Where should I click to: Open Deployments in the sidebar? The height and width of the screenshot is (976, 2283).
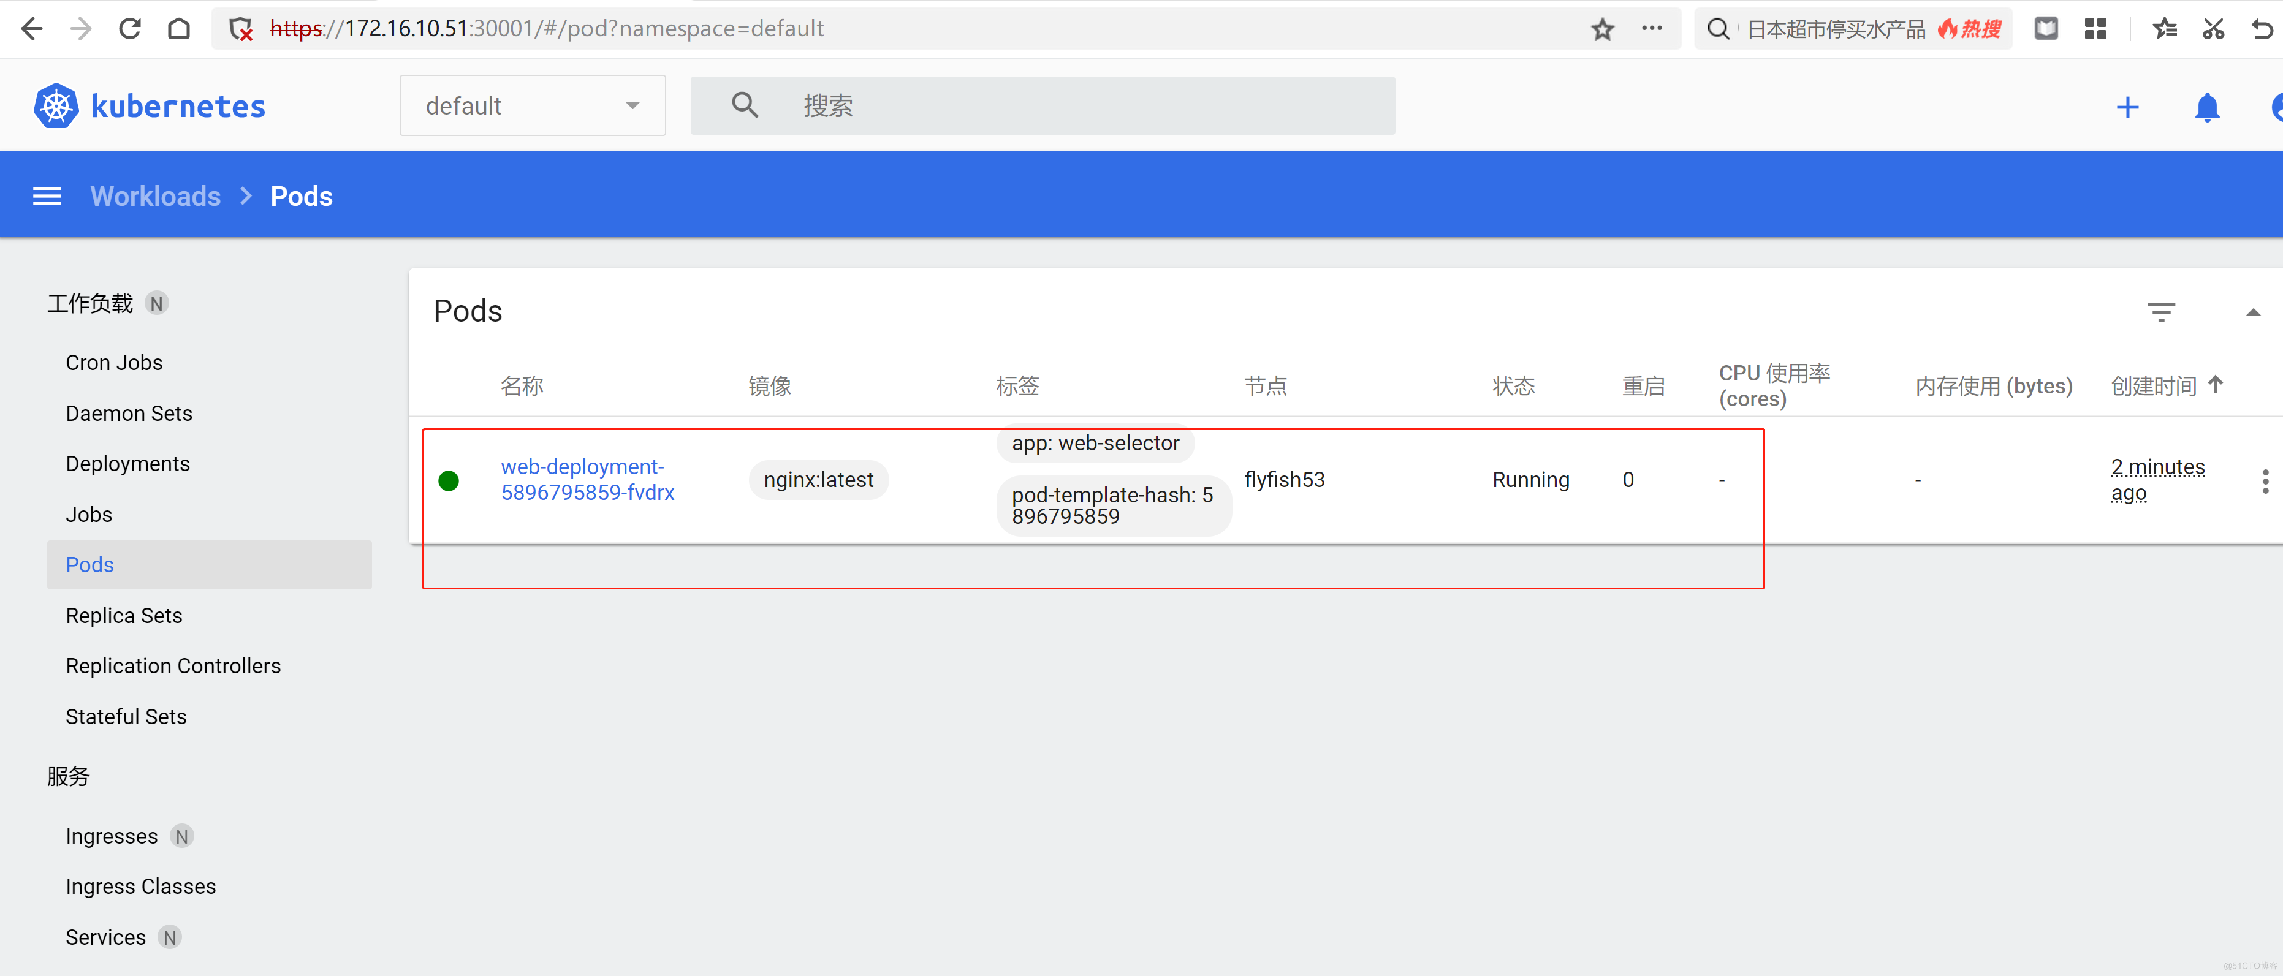click(x=127, y=463)
